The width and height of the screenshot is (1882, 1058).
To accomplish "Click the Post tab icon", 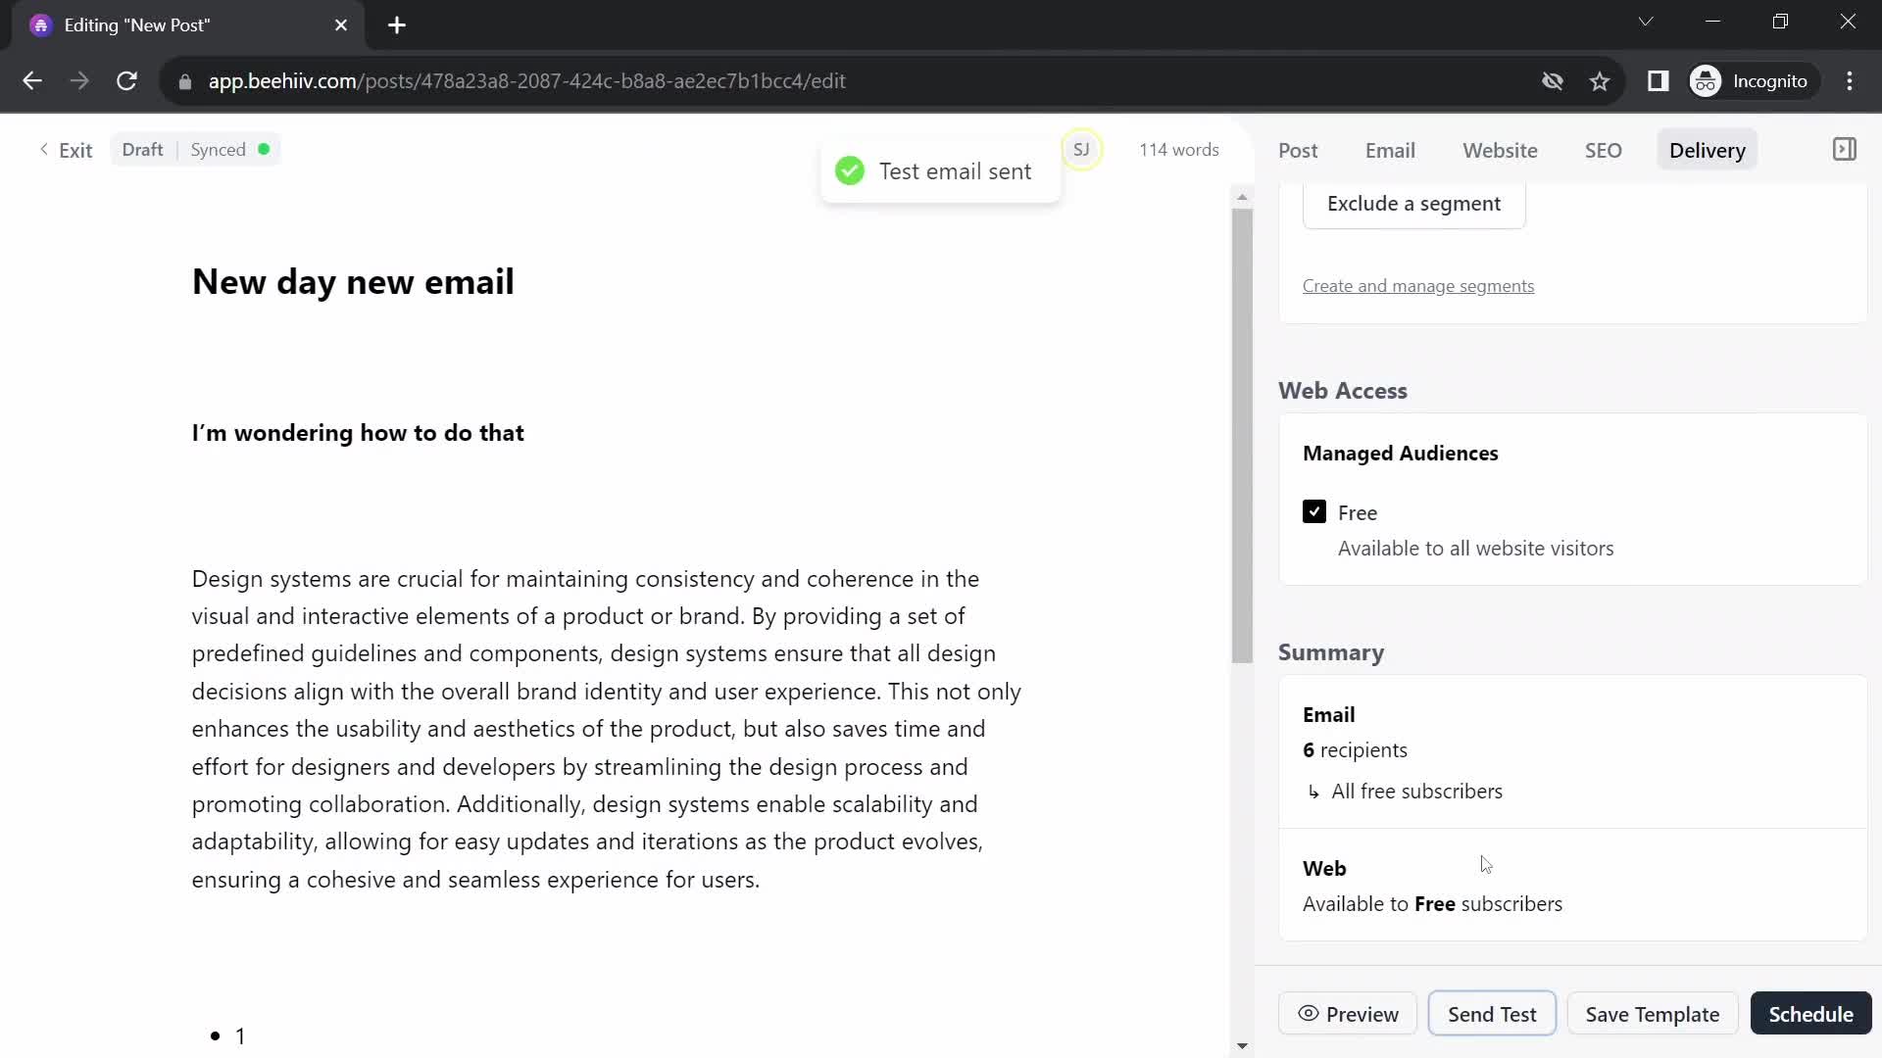I will pyautogui.click(x=1298, y=150).
